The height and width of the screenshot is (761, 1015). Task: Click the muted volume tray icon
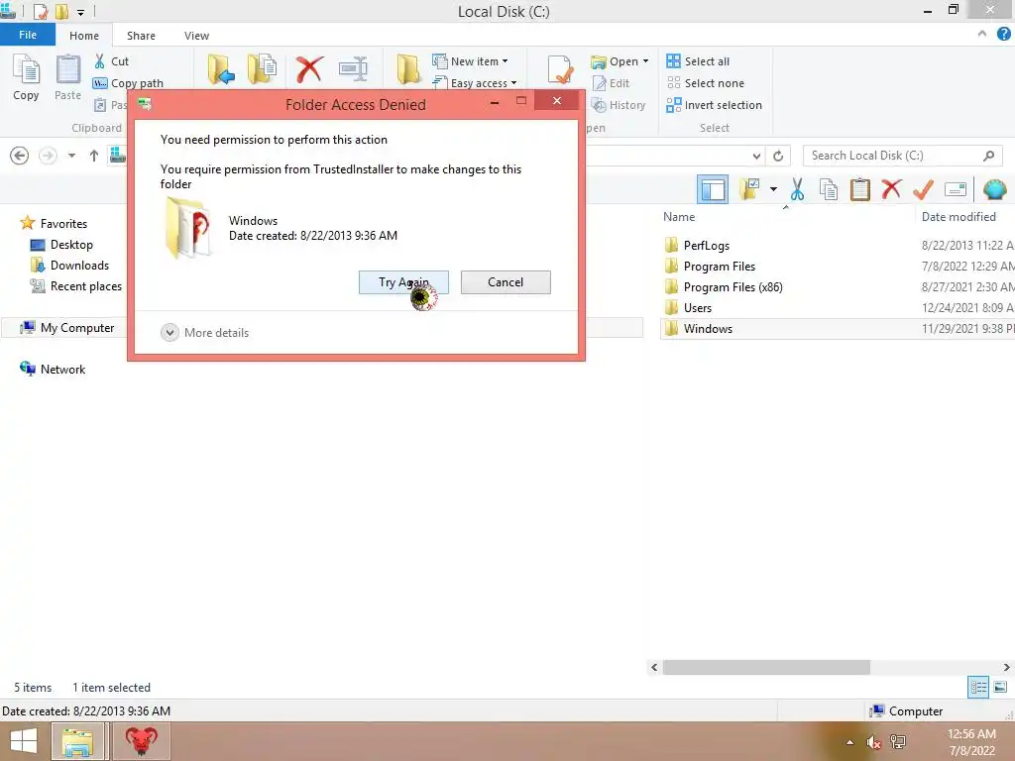[x=874, y=742]
